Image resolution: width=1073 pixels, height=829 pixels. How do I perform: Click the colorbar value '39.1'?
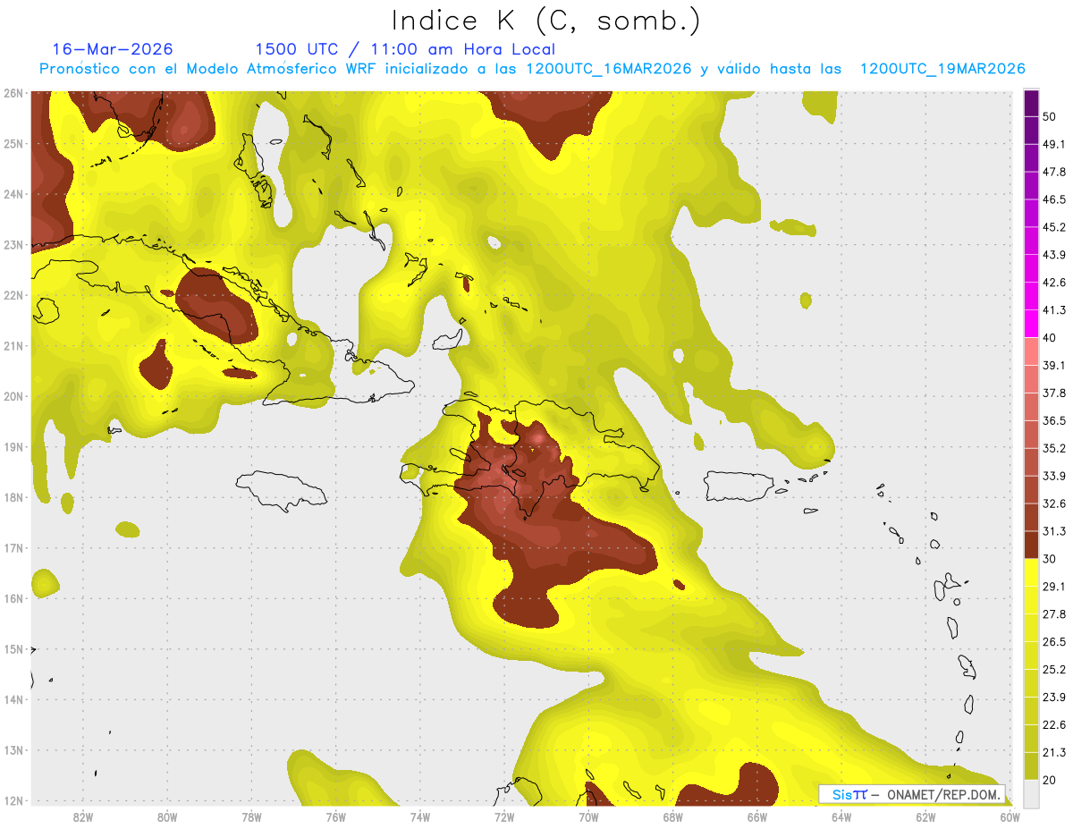click(x=1054, y=366)
